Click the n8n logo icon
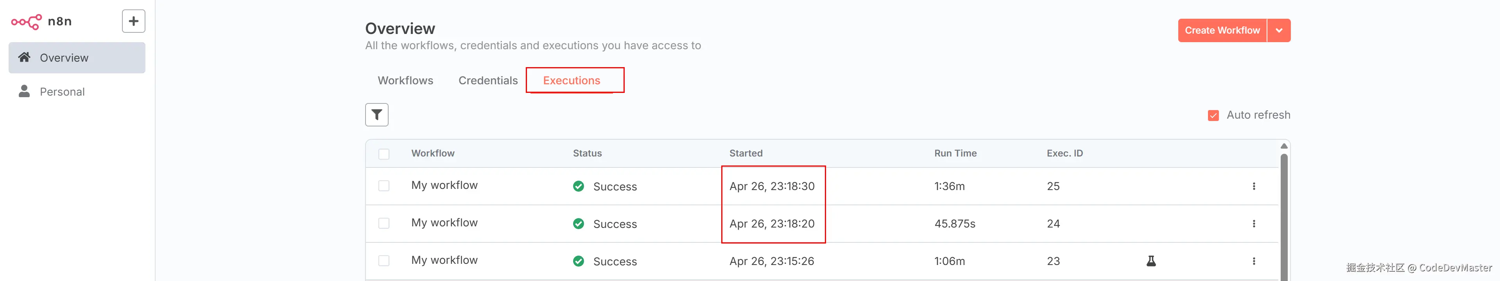Viewport: 1500px width, 281px height. click(27, 21)
